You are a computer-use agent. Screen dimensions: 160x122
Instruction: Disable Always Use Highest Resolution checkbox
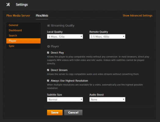click(x=48, y=81)
